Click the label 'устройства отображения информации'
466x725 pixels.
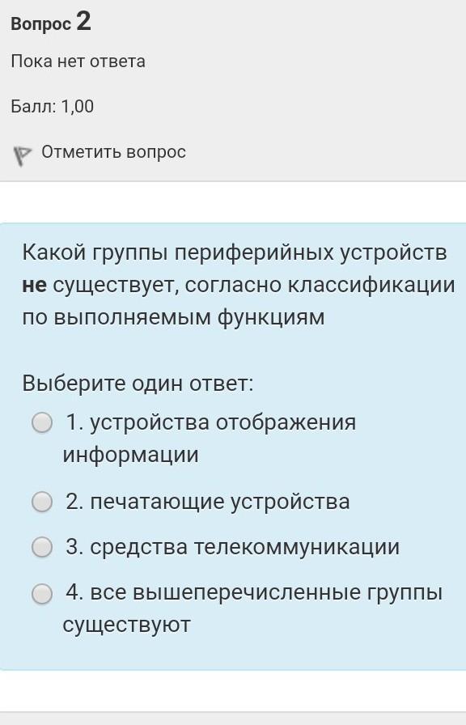(x=210, y=439)
